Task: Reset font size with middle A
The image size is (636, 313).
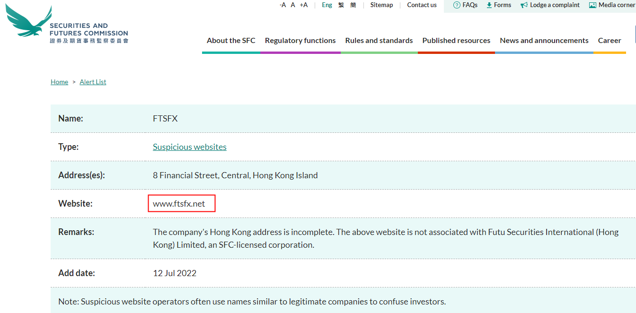Action: tap(293, 5)
